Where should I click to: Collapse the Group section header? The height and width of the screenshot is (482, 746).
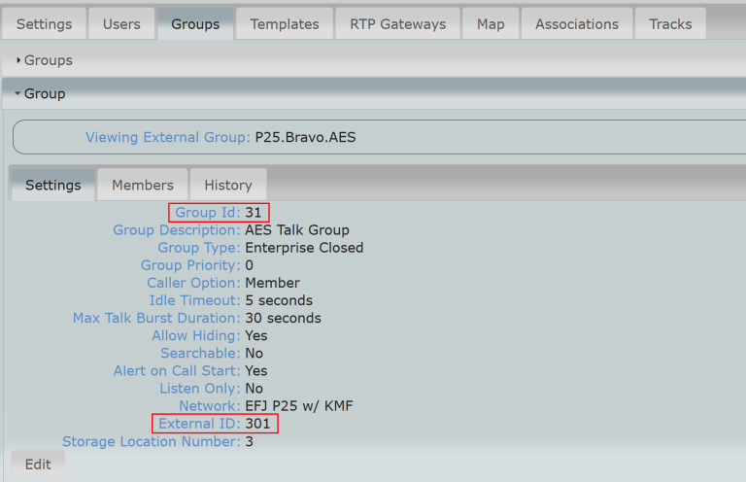45,94
